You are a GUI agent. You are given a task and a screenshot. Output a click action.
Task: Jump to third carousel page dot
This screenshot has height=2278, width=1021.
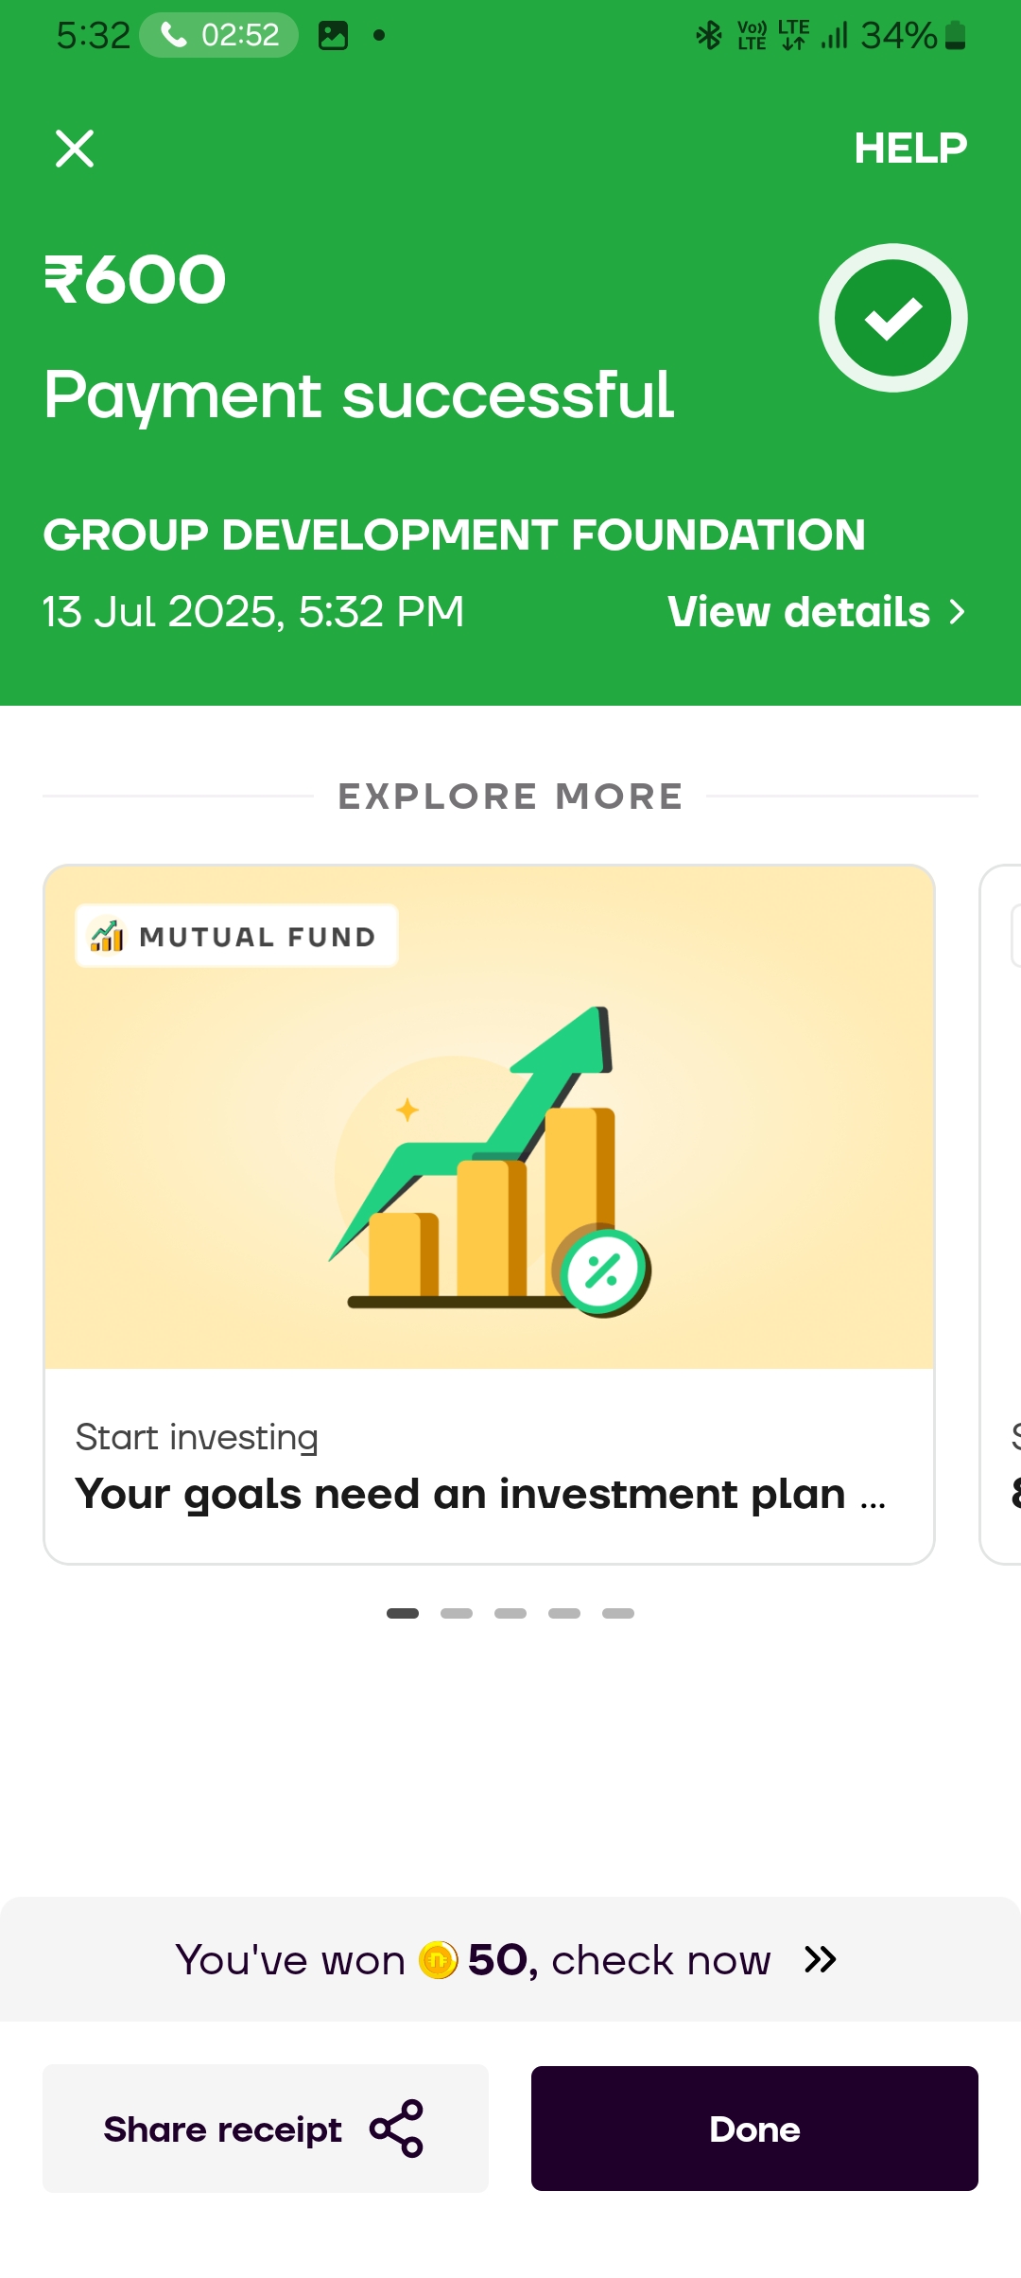(510, 1613)
